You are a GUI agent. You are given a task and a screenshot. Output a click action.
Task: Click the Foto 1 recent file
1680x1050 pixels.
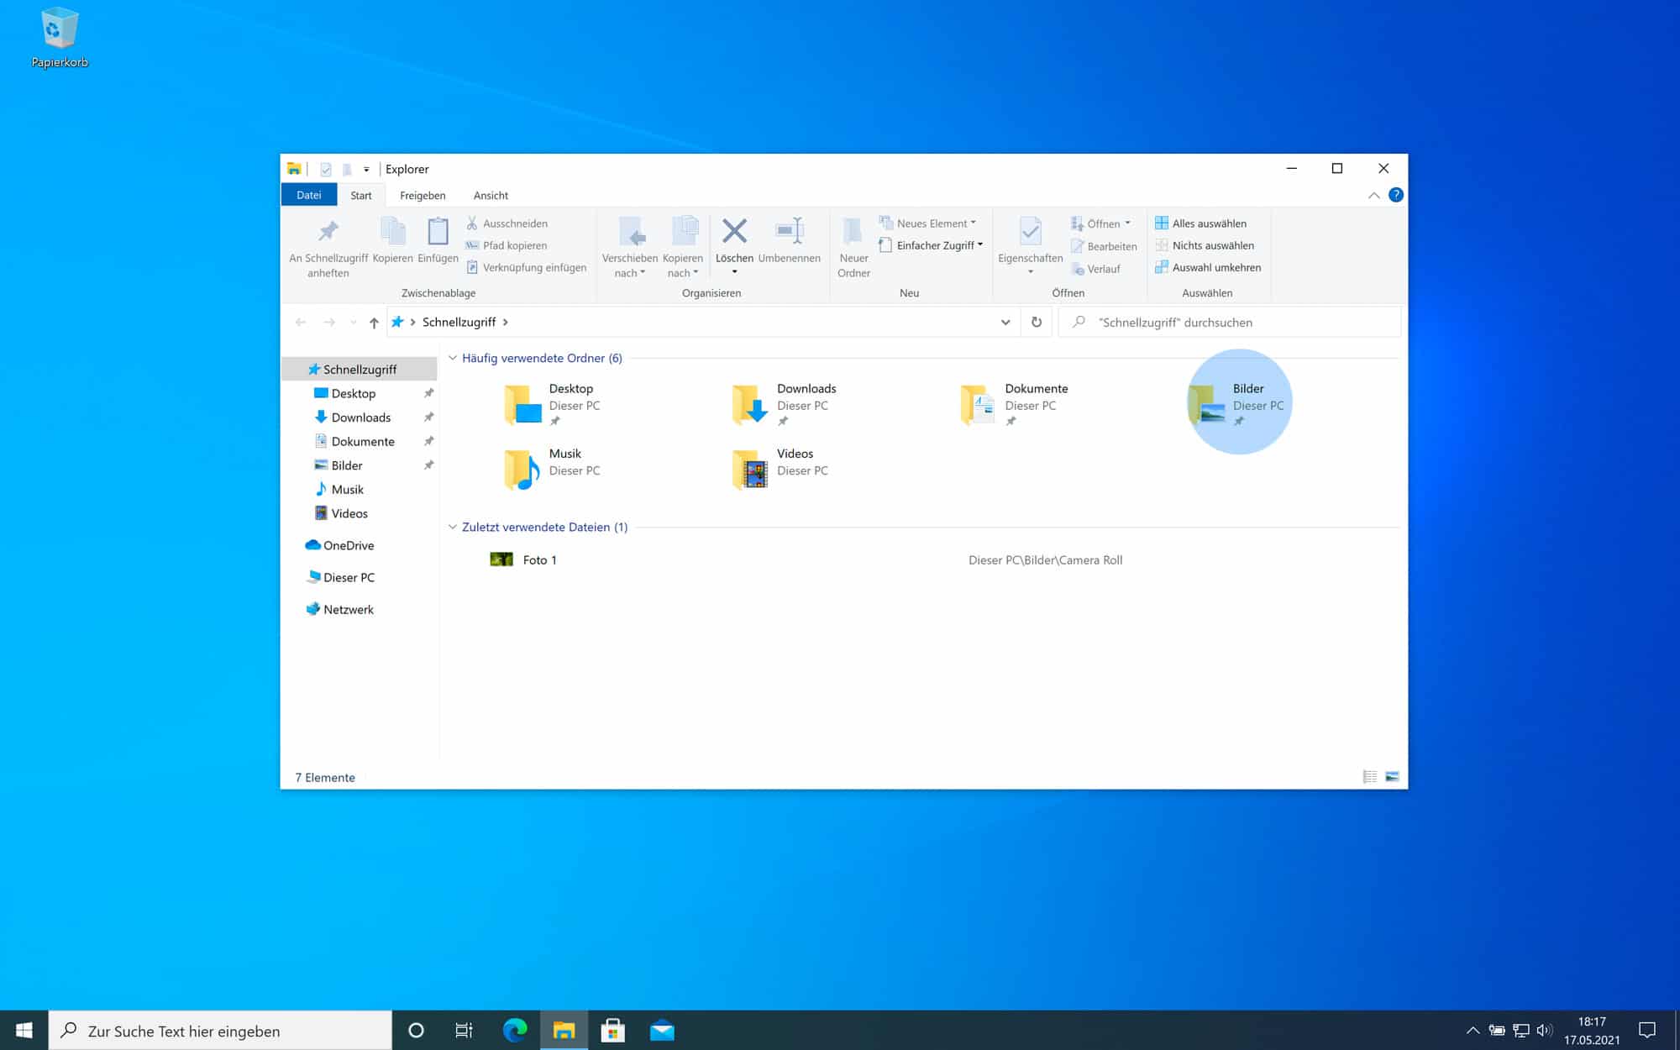524,559
